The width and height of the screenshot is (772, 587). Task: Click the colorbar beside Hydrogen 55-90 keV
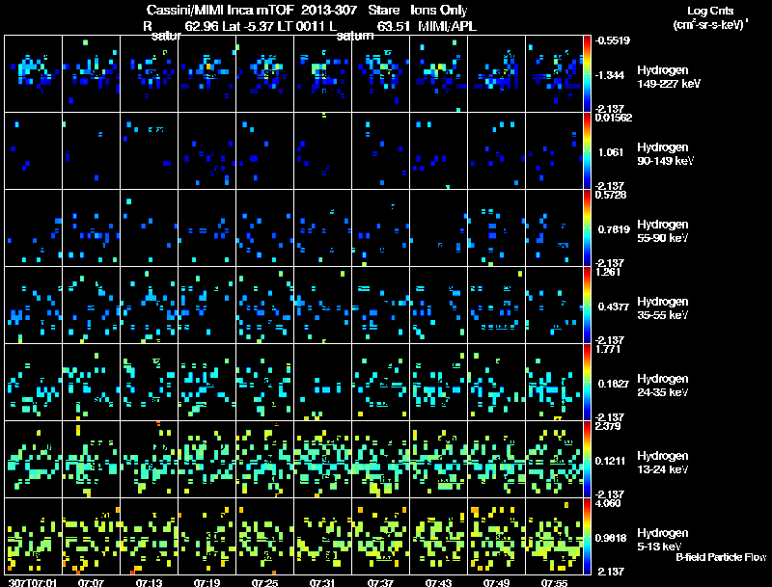click(x=587, y=227)
